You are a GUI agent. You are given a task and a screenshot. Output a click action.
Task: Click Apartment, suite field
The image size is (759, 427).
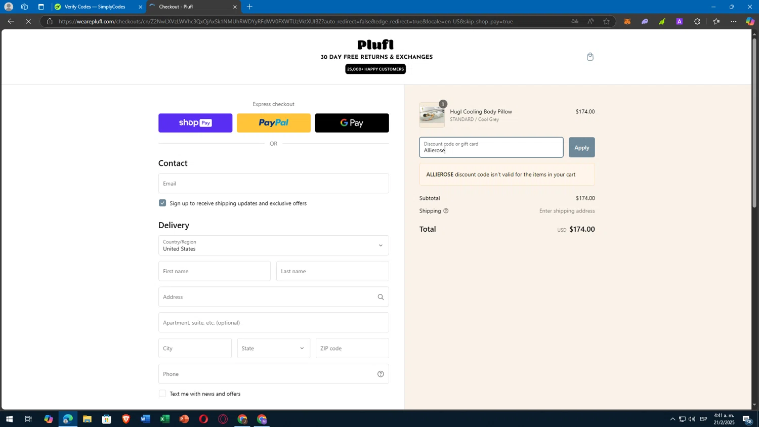pos(274,323)
